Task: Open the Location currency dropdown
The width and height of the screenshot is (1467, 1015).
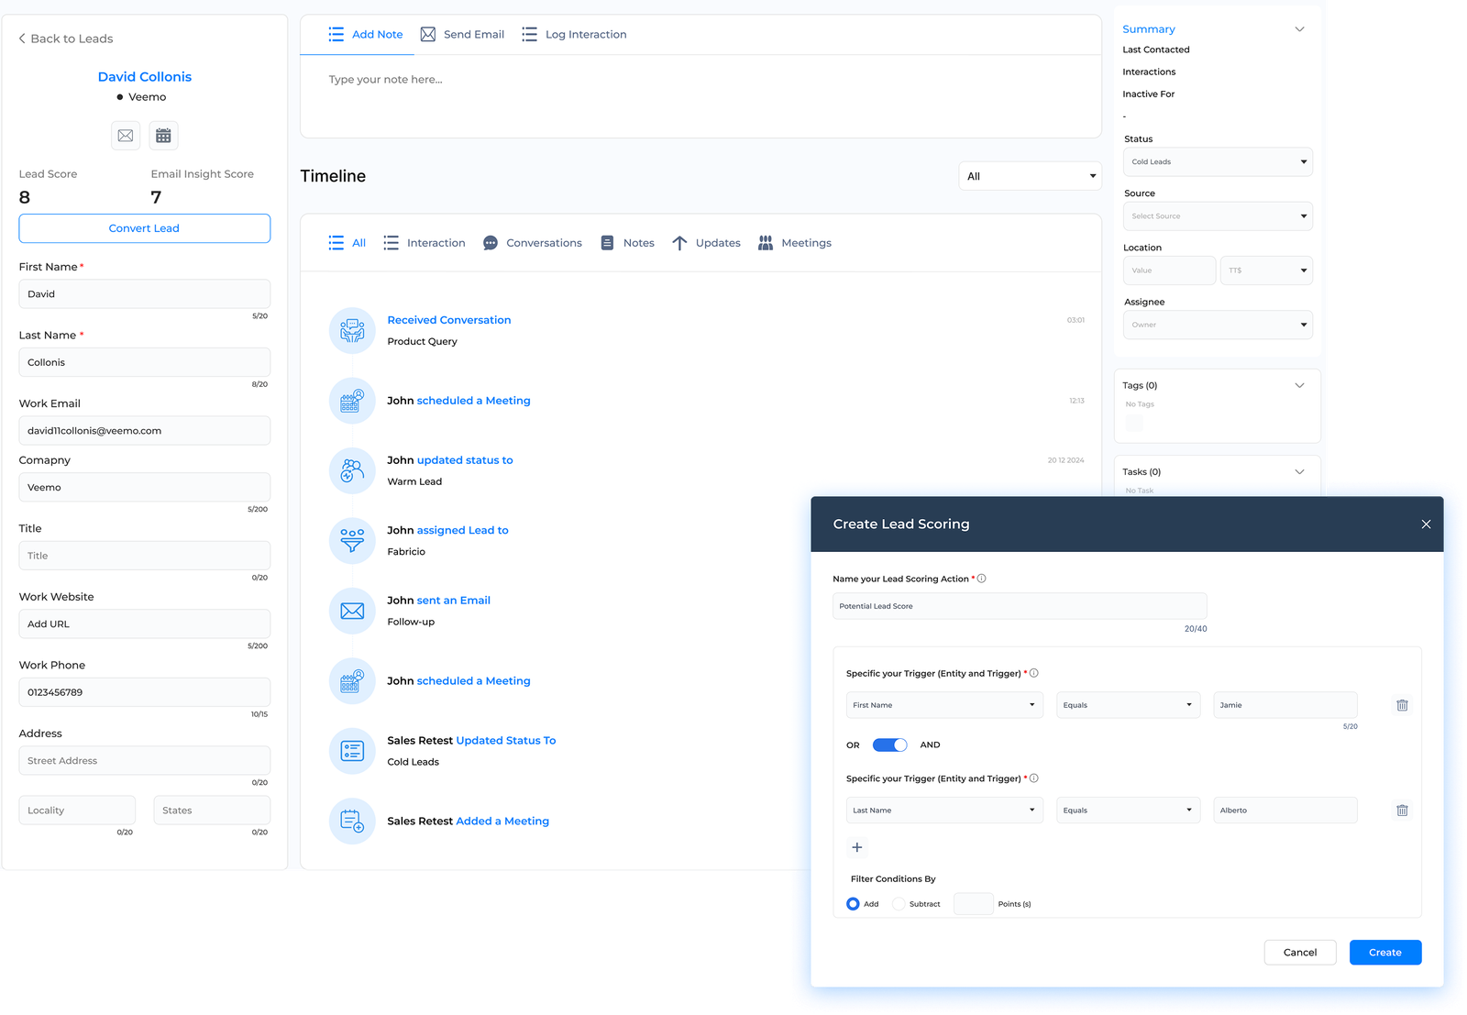Action: click(x=1266, y=270)
